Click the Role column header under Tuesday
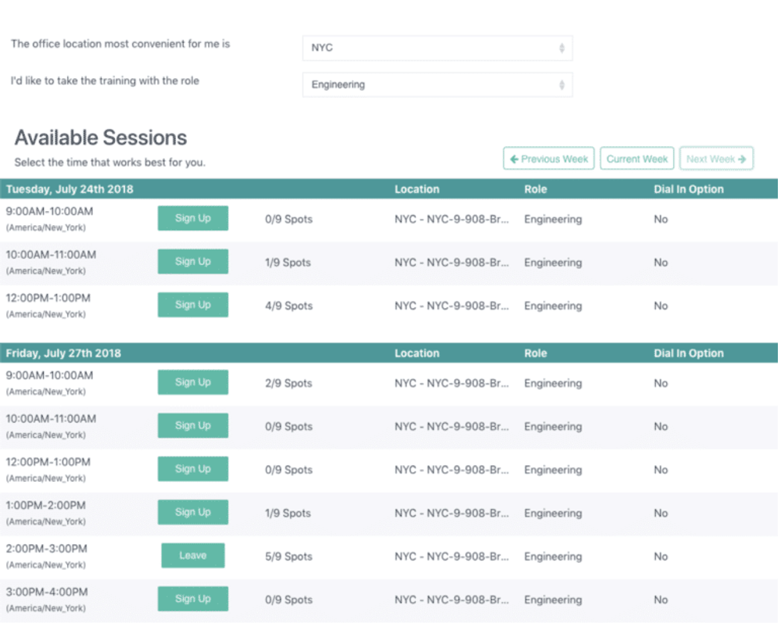The height and width of the screenshot is (623, 778). (536, 189)
